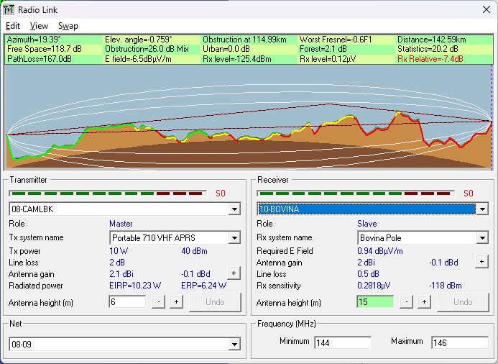Click the Distance=142.59km value
This screenshot has height=364, width=498.
point(432,40)
